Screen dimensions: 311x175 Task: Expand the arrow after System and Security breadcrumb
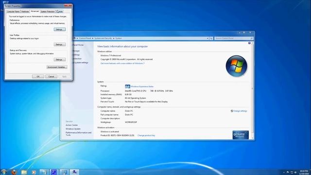(x=114, y=38)
